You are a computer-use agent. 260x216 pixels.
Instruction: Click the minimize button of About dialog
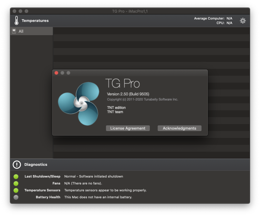(x=62, y=73)
